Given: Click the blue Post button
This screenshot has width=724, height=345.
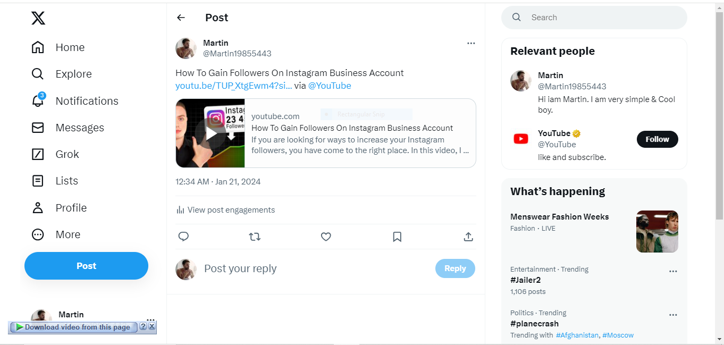Looking at the screenshot, I should pos(86,266).
